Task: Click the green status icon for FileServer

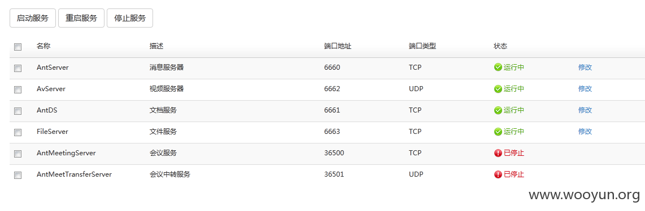Action: (x=498, y=132)
